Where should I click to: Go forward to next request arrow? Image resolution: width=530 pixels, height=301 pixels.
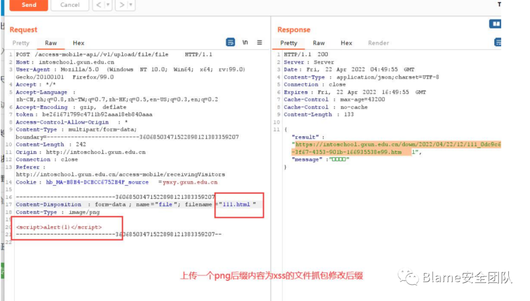[x=121, y=5]
